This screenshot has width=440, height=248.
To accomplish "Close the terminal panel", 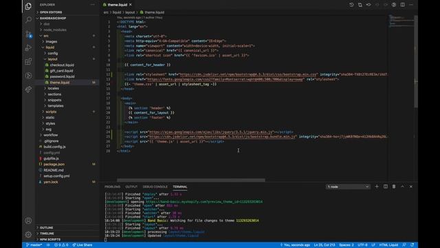I will tap(411, 187).
